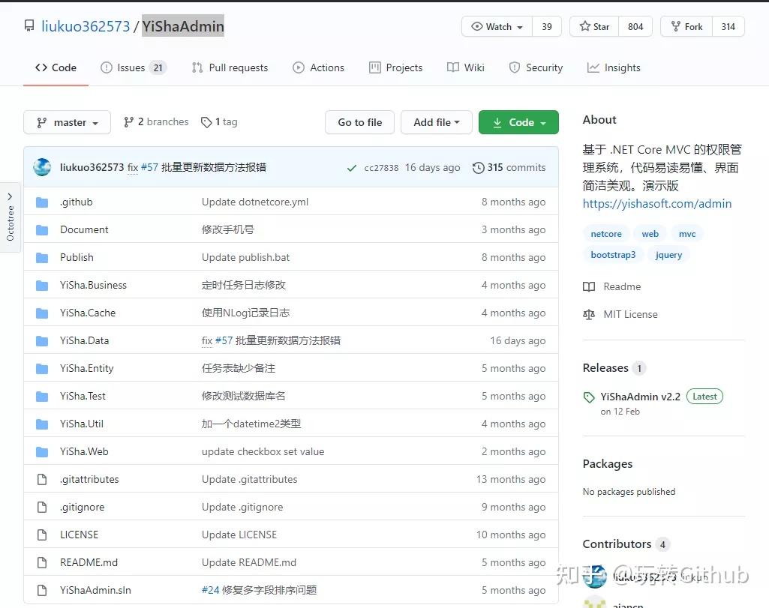Star the YiShaAdmin repository
The height and width of the screenshot is (608, 769).
[x=594, y=26]
